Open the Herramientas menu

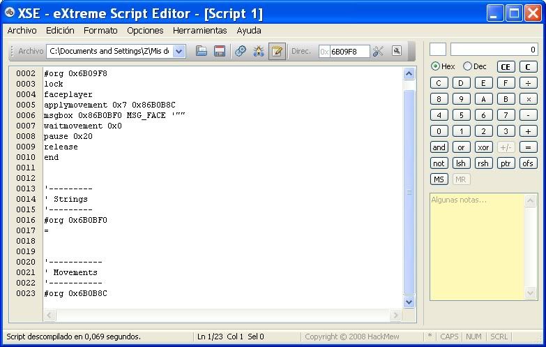[200, 30]
